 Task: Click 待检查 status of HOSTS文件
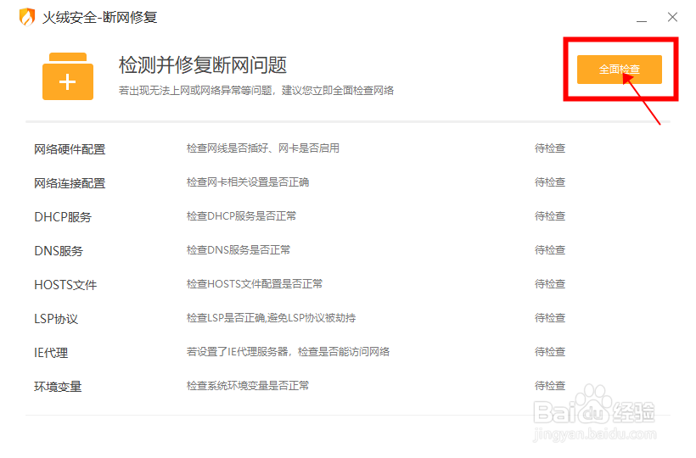click(550, 284)
